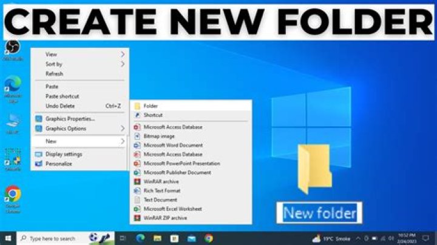Show hidden system tray icons
The image size is (437, 245).
[x=358, y=238]
